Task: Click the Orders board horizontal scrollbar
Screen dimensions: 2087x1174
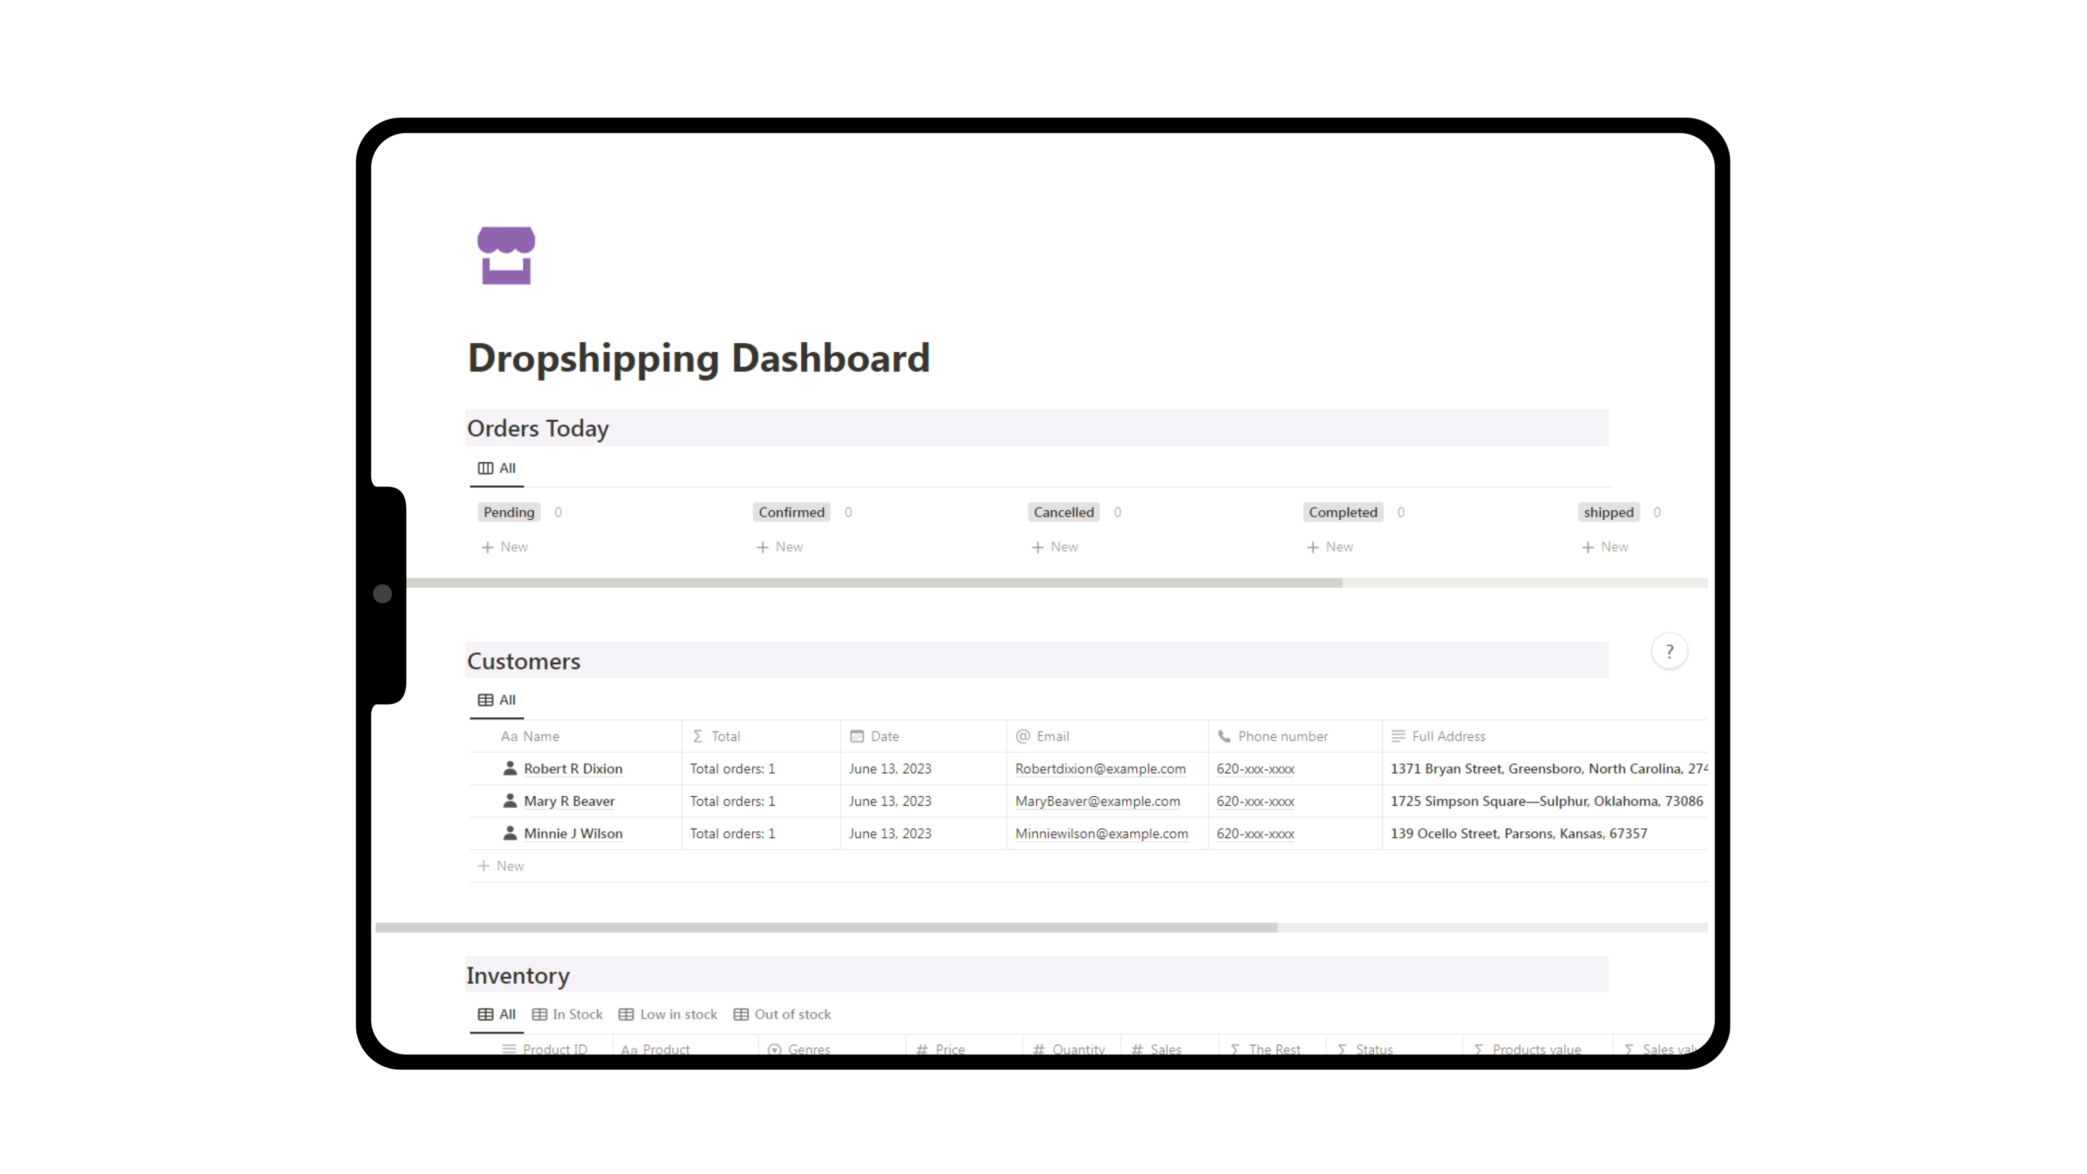Action: (875, 582)
